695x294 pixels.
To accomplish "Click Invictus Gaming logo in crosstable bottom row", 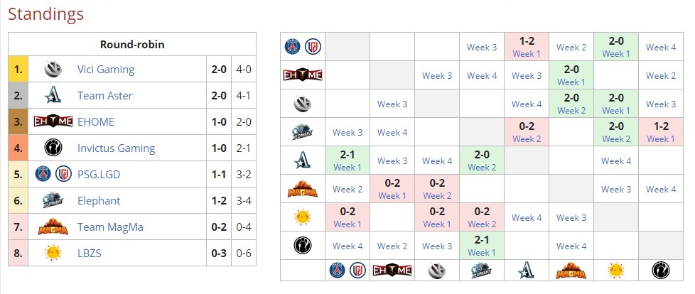I will pos(660,270).
